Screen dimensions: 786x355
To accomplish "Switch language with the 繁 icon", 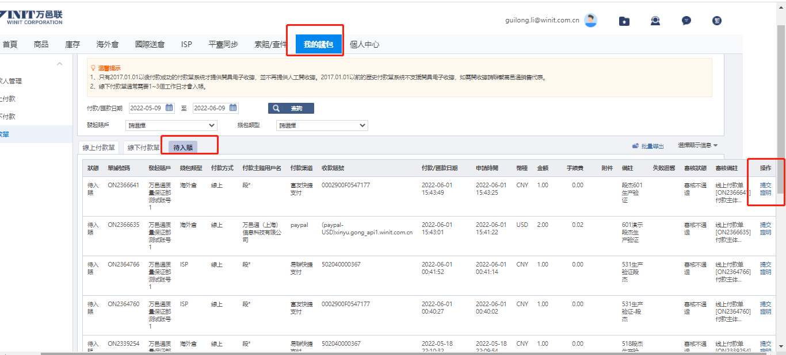I will click(717, 21).
